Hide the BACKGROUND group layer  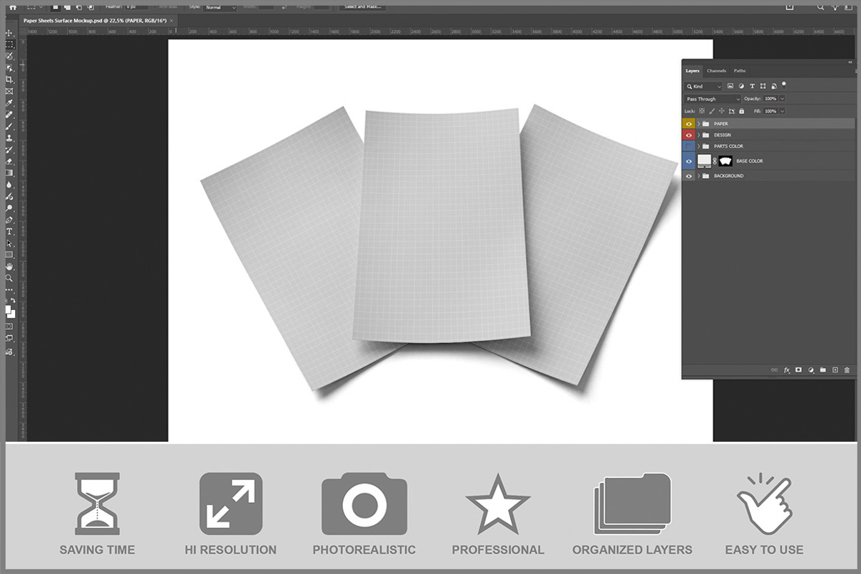pos(689,176)
